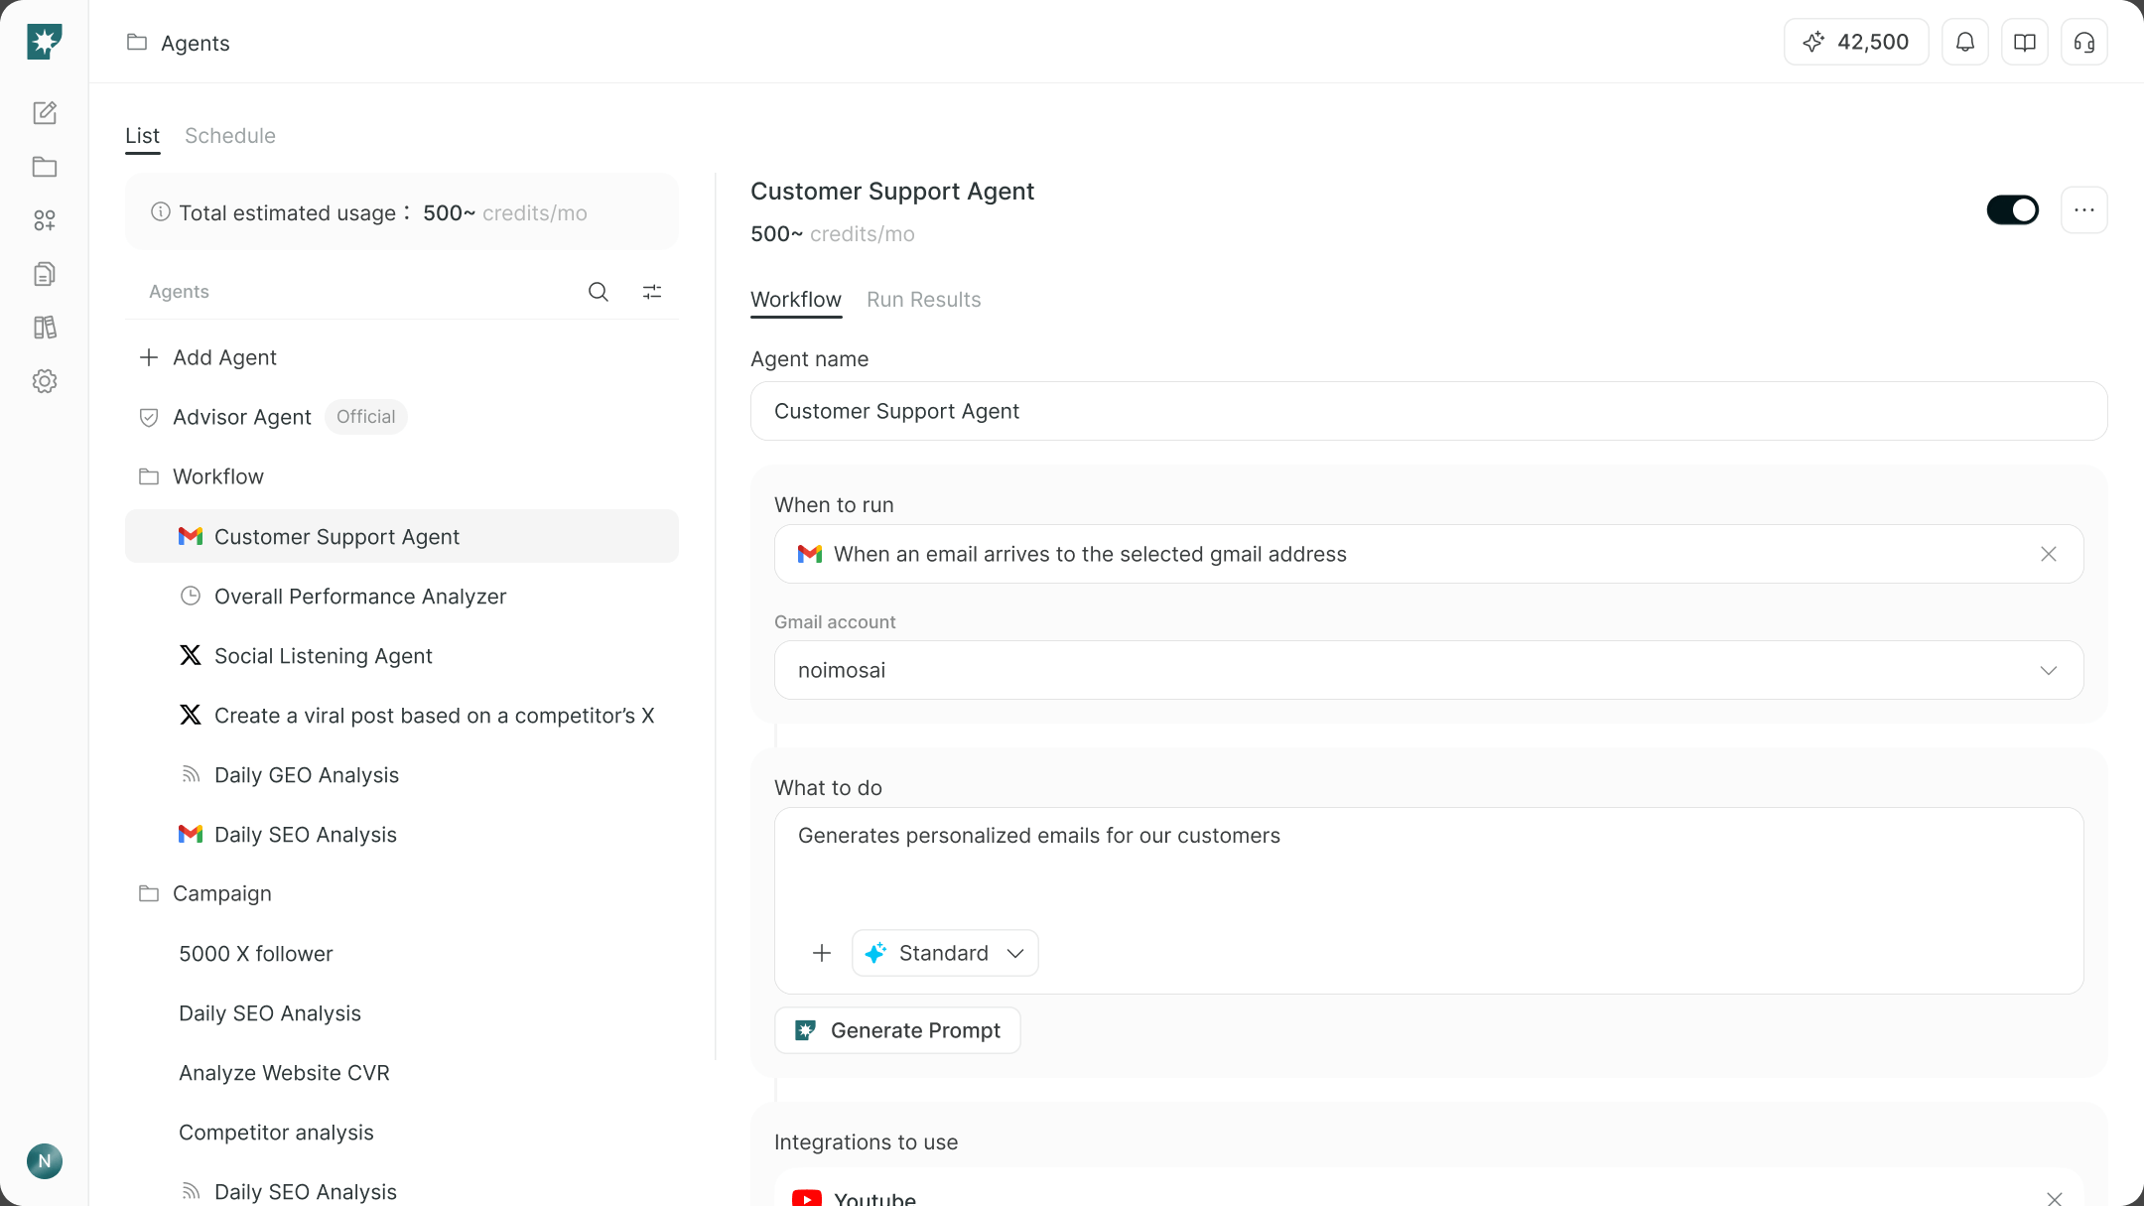
Task: Click Add Agent
Action: [x=208, y=357]
